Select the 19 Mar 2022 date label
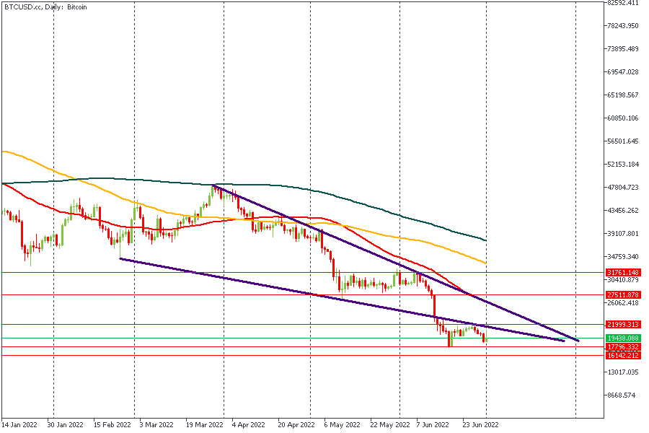This screenshot has height=433, width=649. [204, 425]
